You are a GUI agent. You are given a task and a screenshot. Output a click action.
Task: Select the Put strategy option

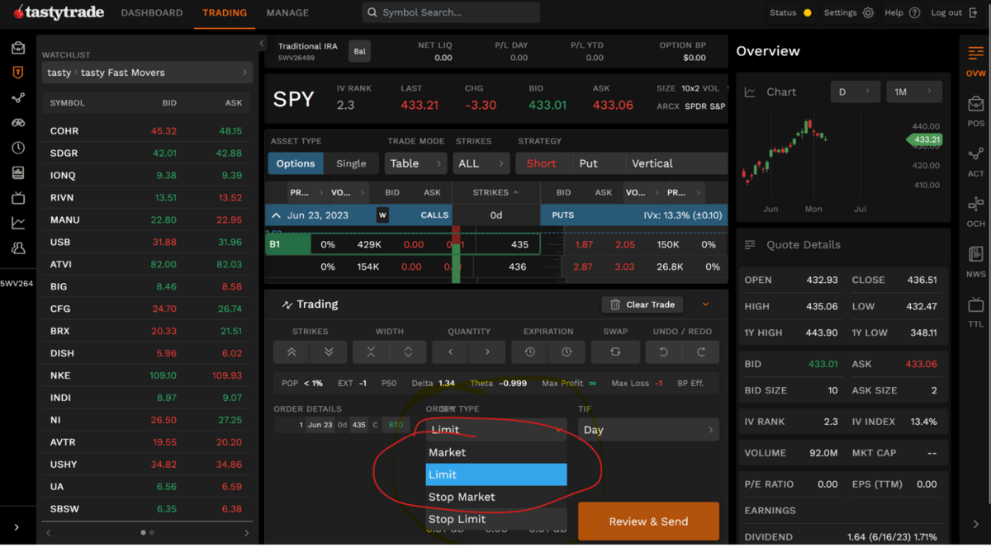pos(598,163)
